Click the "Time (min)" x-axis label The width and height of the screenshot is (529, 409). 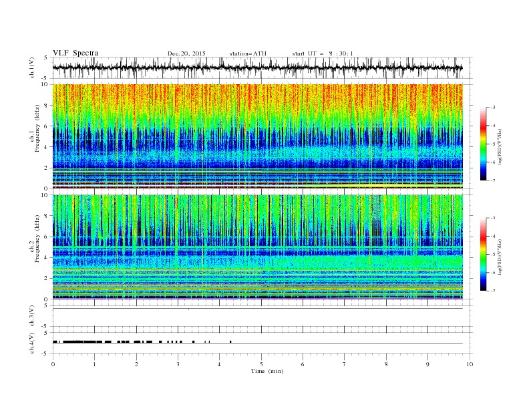[x=267, y=371]
